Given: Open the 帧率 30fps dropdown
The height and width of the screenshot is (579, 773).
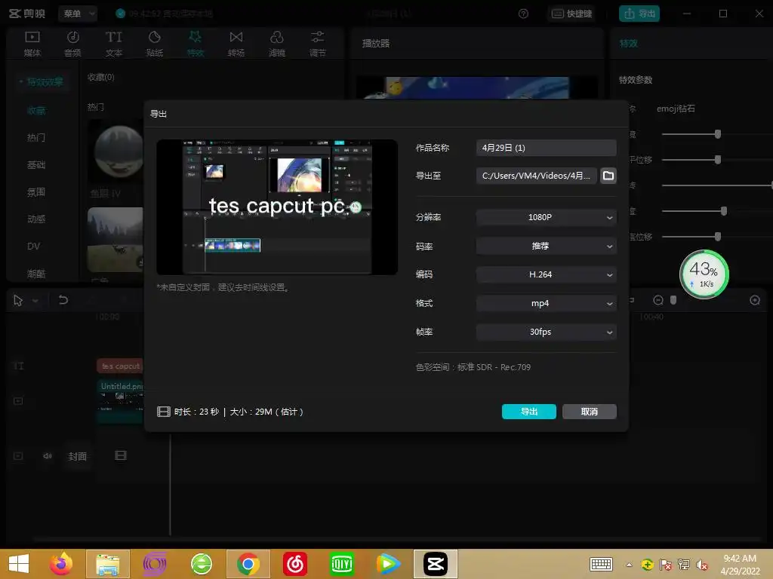Looking at the screenshot, I should tap(547, 332).
